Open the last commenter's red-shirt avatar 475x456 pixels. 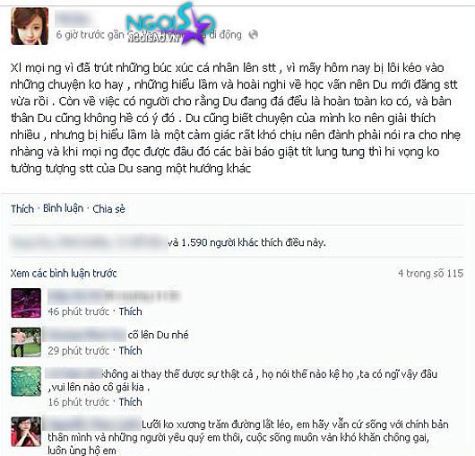(26, 432)
